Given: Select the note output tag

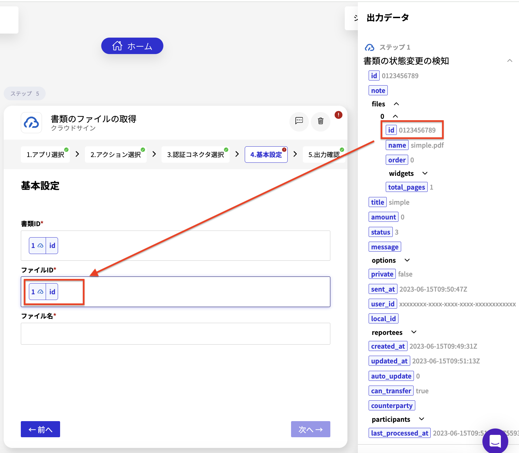Looking at the screenshot, I should coord(378,91).
